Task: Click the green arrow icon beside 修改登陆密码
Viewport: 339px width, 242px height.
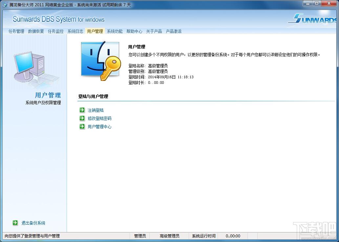Action: point(82,118)
